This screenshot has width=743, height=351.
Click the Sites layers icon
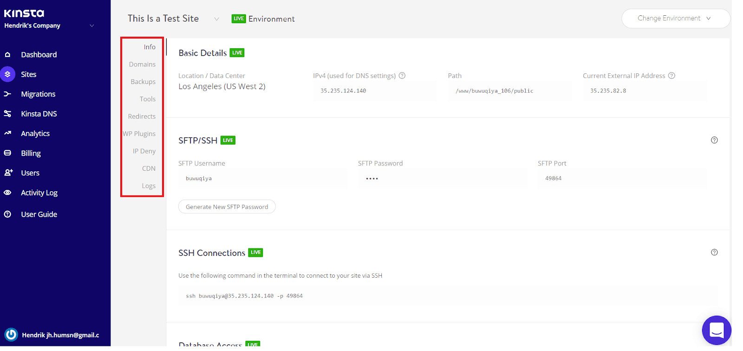pyautogui.click(x=7, y=74)
